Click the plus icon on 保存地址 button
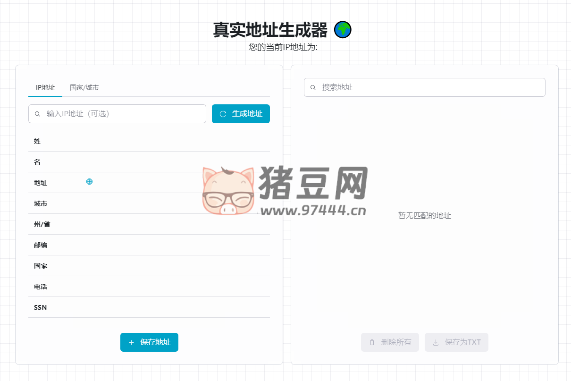 (x=132, y=342)
